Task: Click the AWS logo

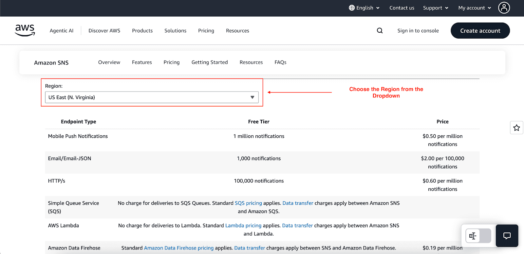Action: 25,30
